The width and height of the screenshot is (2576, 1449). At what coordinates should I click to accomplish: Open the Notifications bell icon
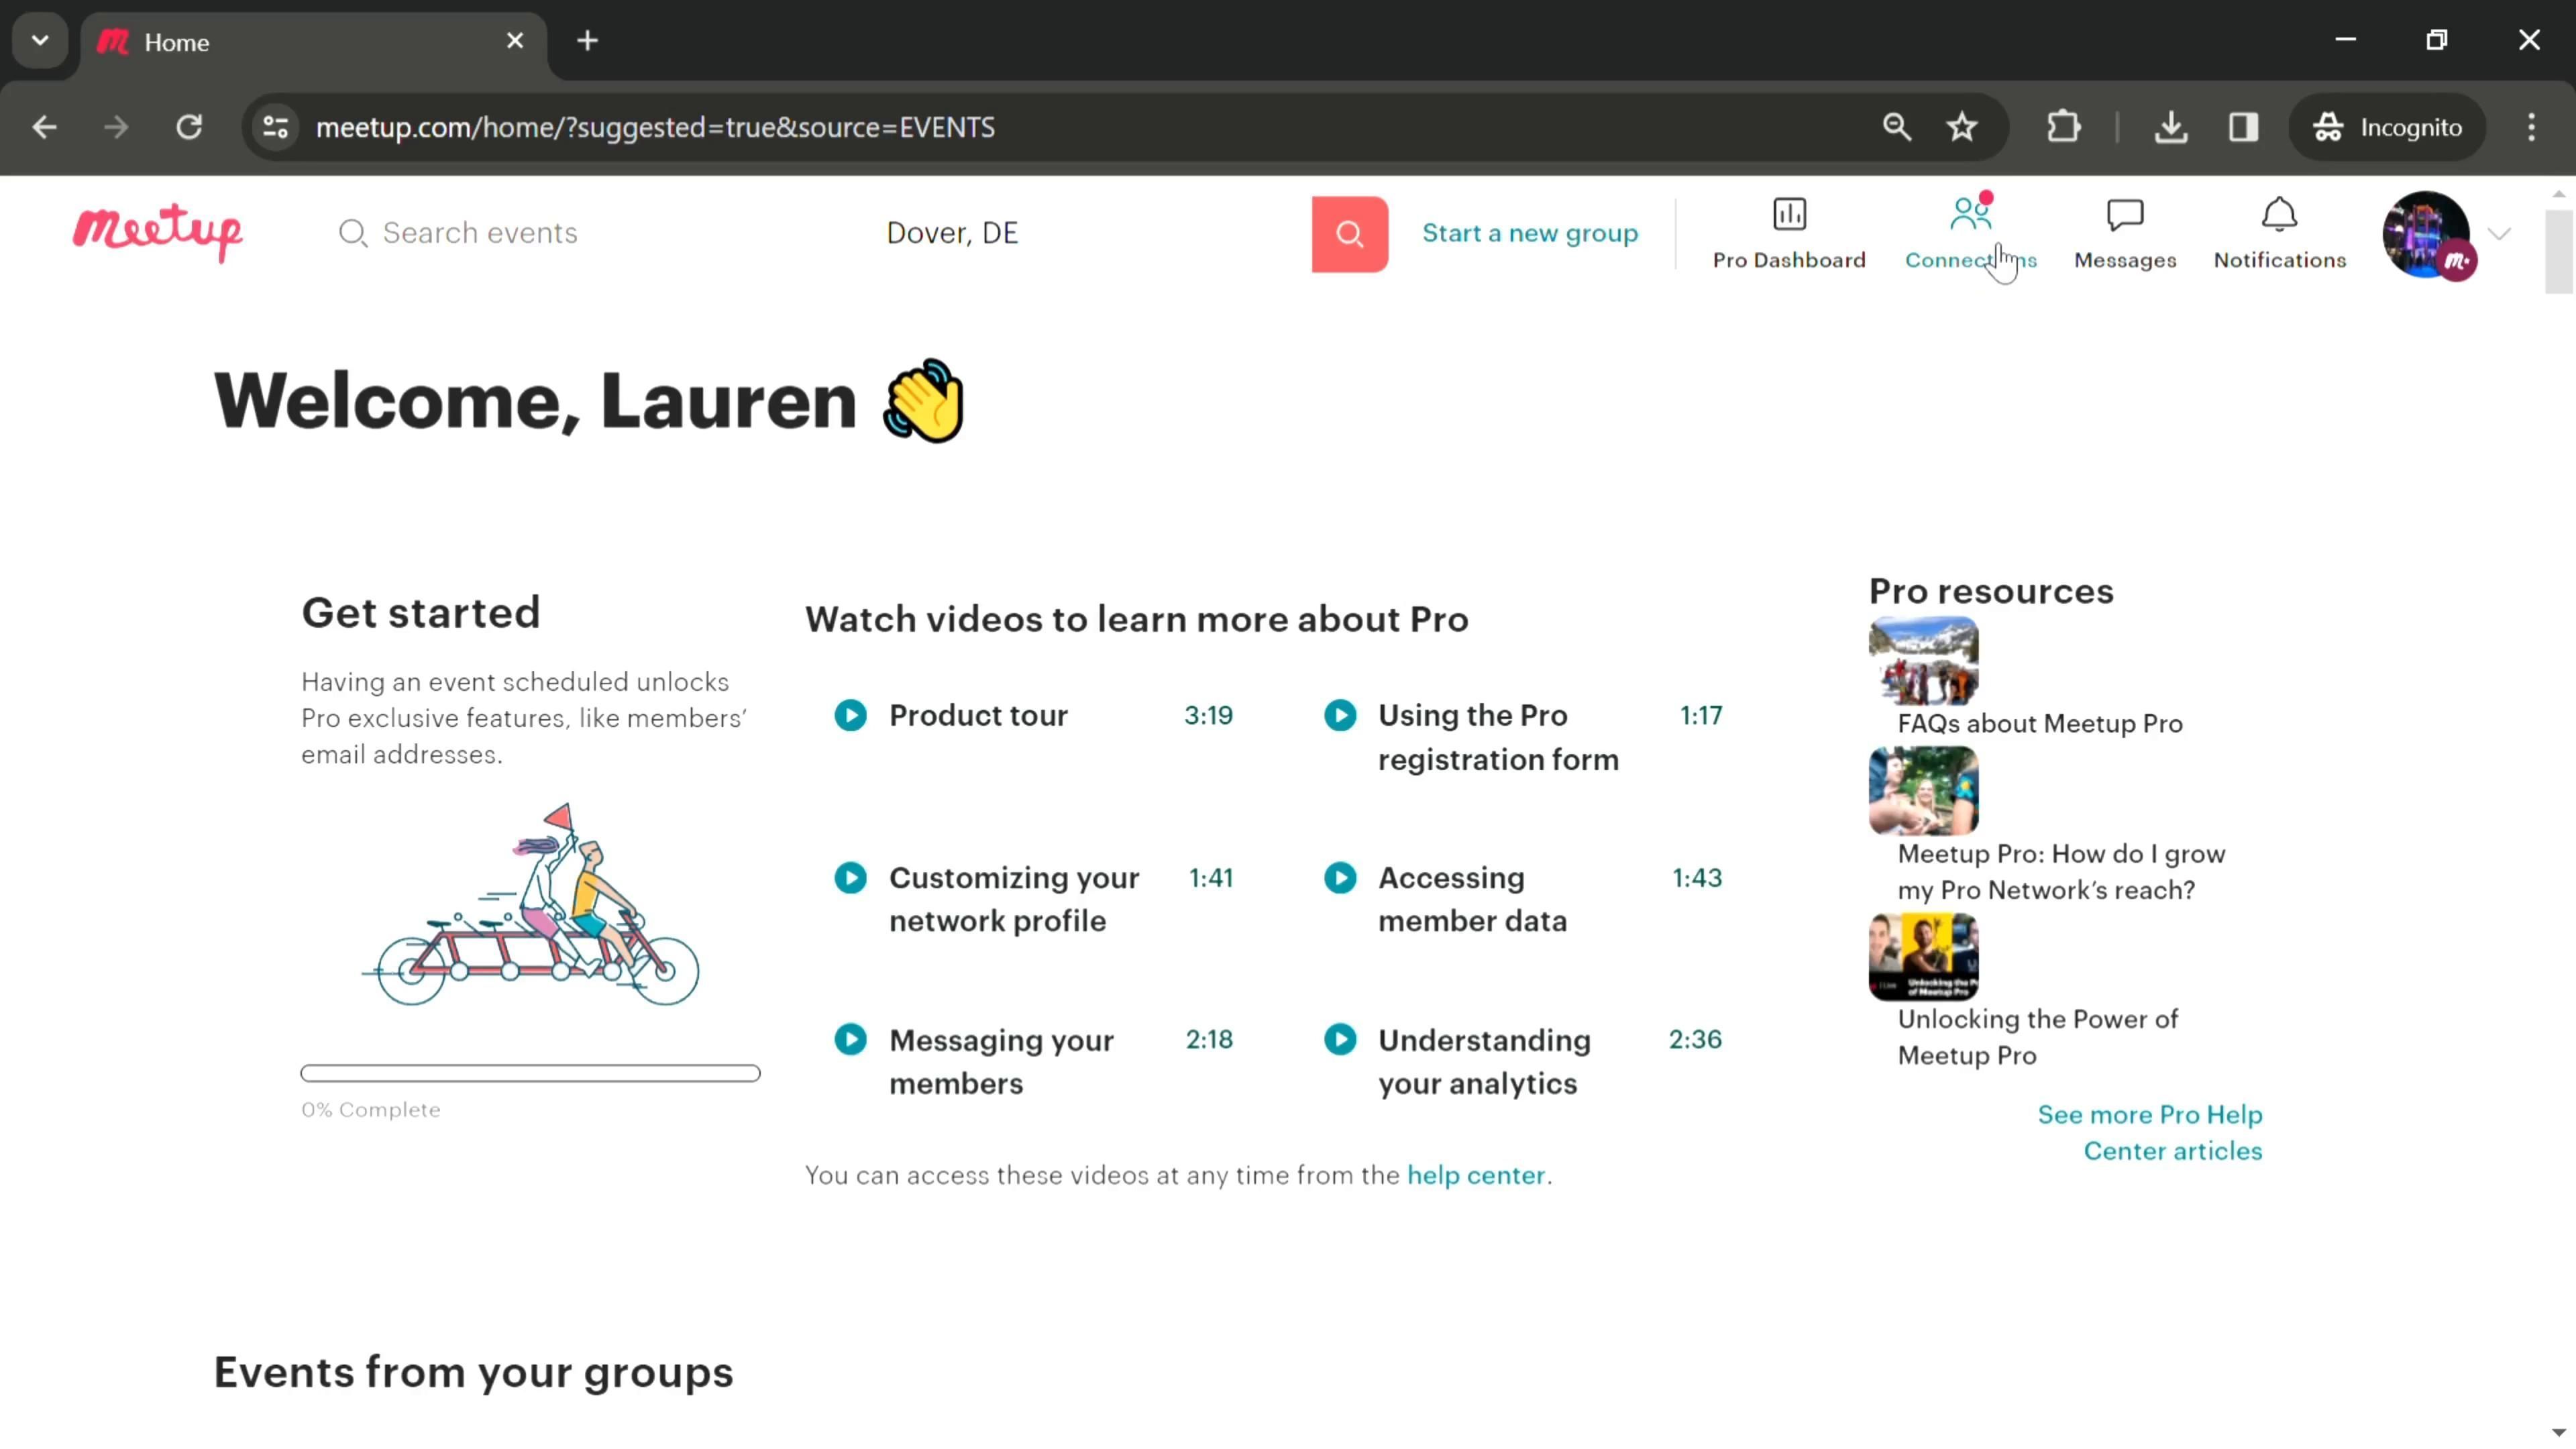pos(2279,215)
